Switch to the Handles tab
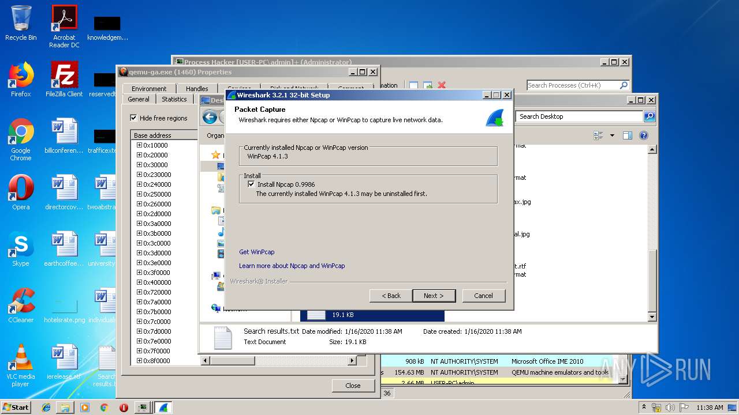The height and width of the screenshot is (415, 739). tap(197, 89)
